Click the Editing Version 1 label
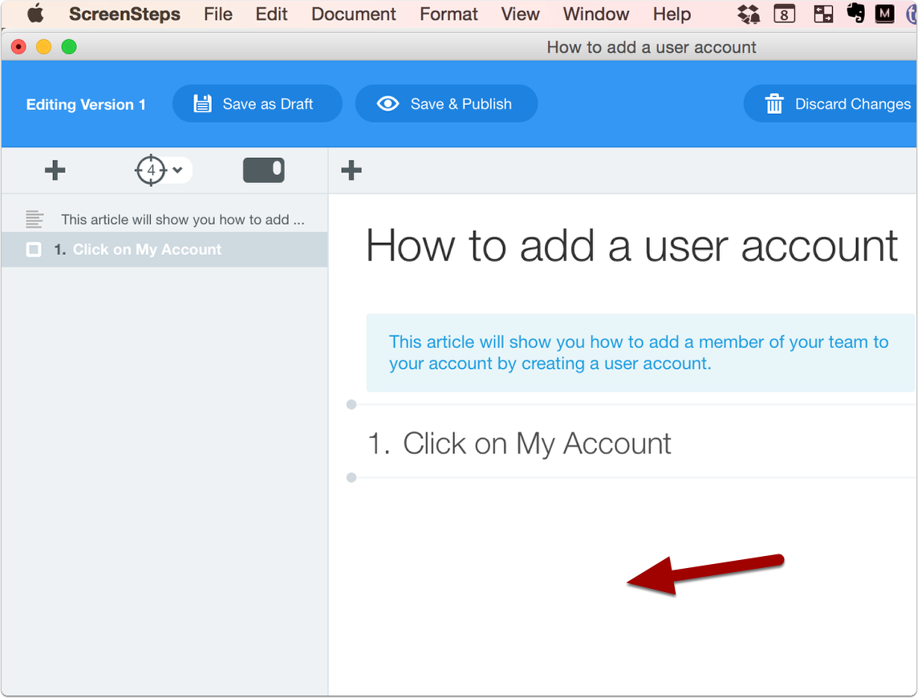The image size is (918, 698). coord(86,104)
